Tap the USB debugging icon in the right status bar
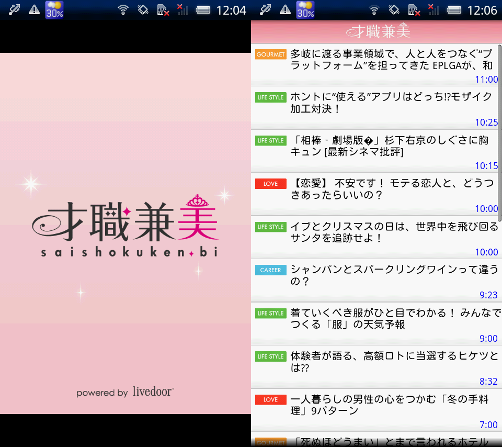 click(x=265, y=10)
